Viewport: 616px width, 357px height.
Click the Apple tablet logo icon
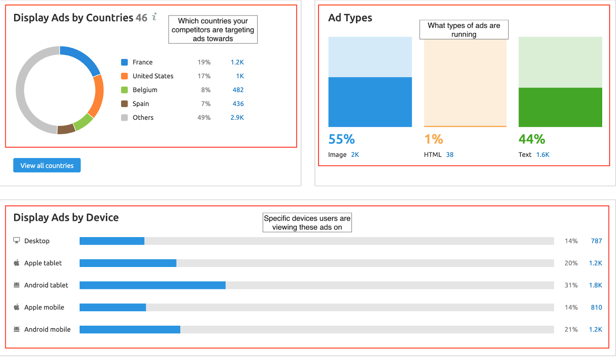tap(17, 263)
